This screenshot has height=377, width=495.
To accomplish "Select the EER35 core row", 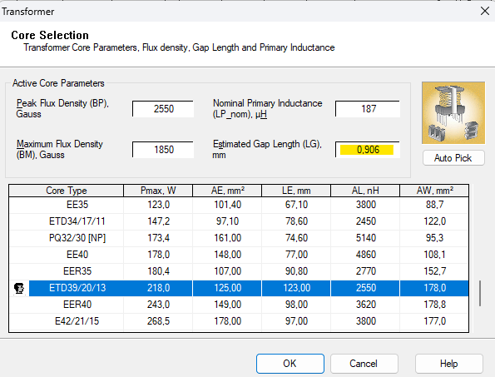I will 239,271.
